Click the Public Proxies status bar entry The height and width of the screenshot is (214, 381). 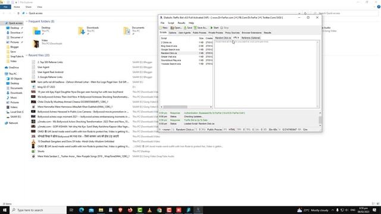tap(214, 130)
